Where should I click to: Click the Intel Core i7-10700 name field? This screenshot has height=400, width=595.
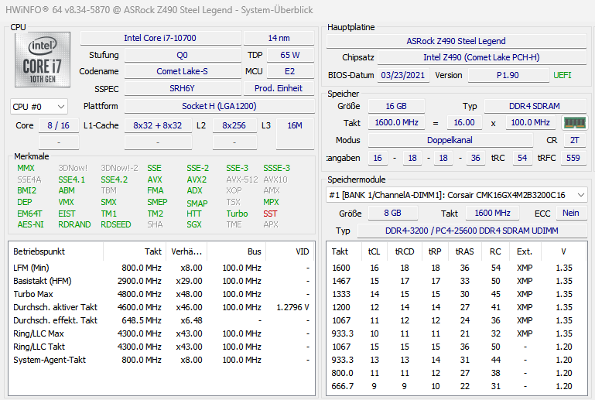[x=160, y=38]
